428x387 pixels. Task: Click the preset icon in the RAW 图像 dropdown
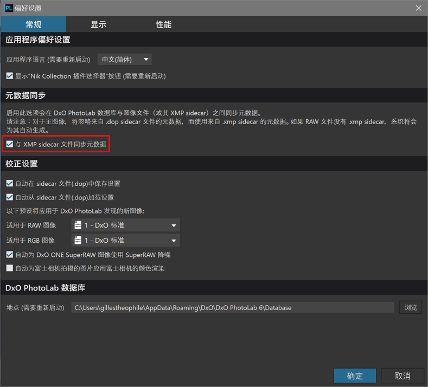[78, 225]
